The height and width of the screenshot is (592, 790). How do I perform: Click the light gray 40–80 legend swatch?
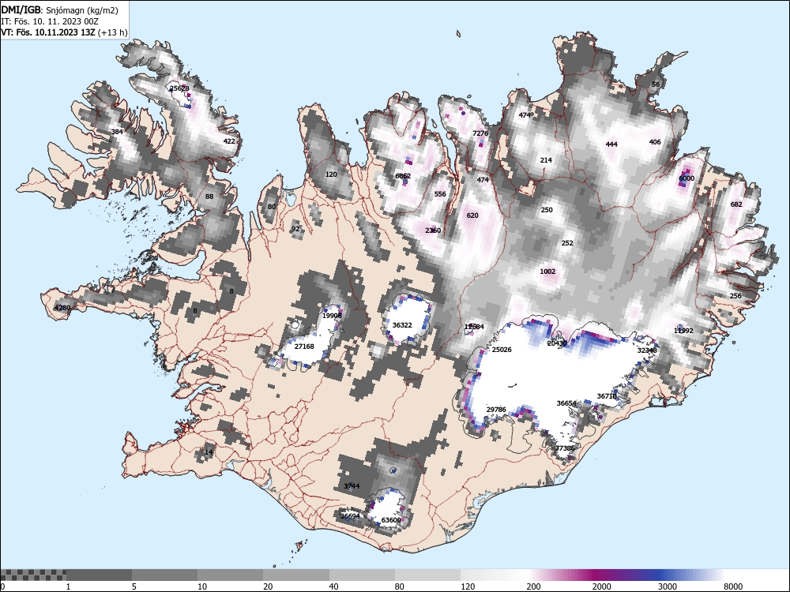362,575
